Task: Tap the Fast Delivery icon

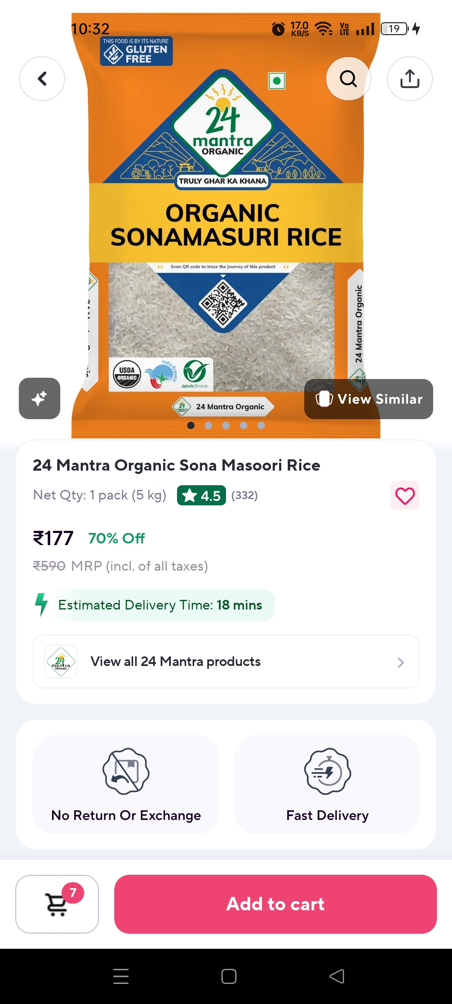Action: (327, 771)
